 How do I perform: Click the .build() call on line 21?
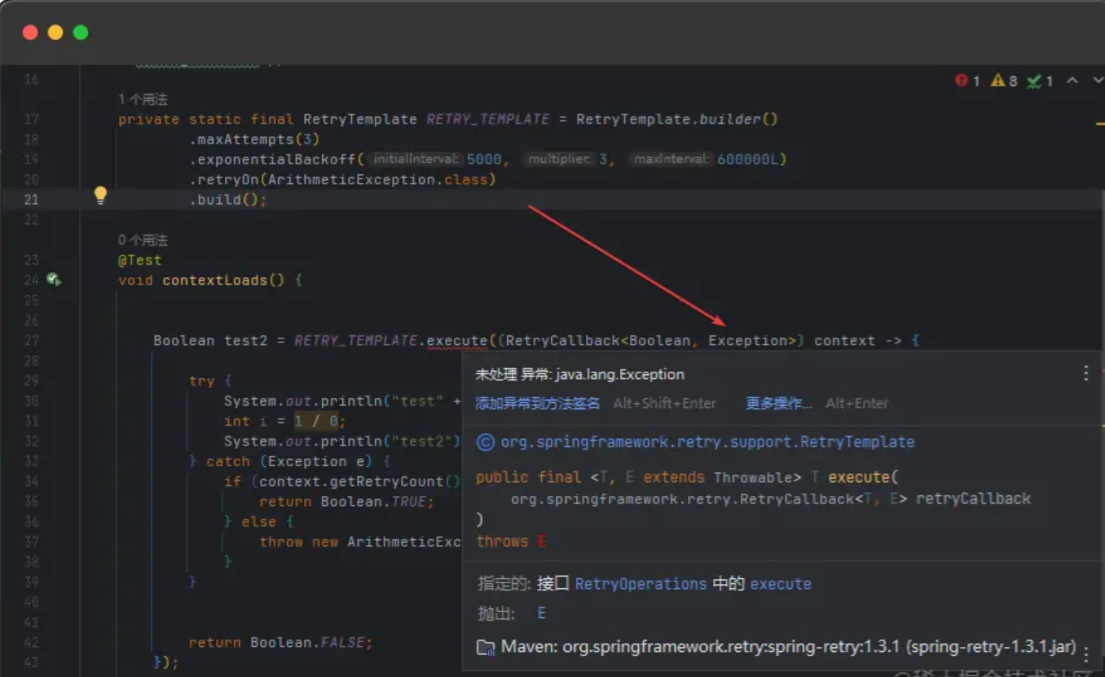227,199
